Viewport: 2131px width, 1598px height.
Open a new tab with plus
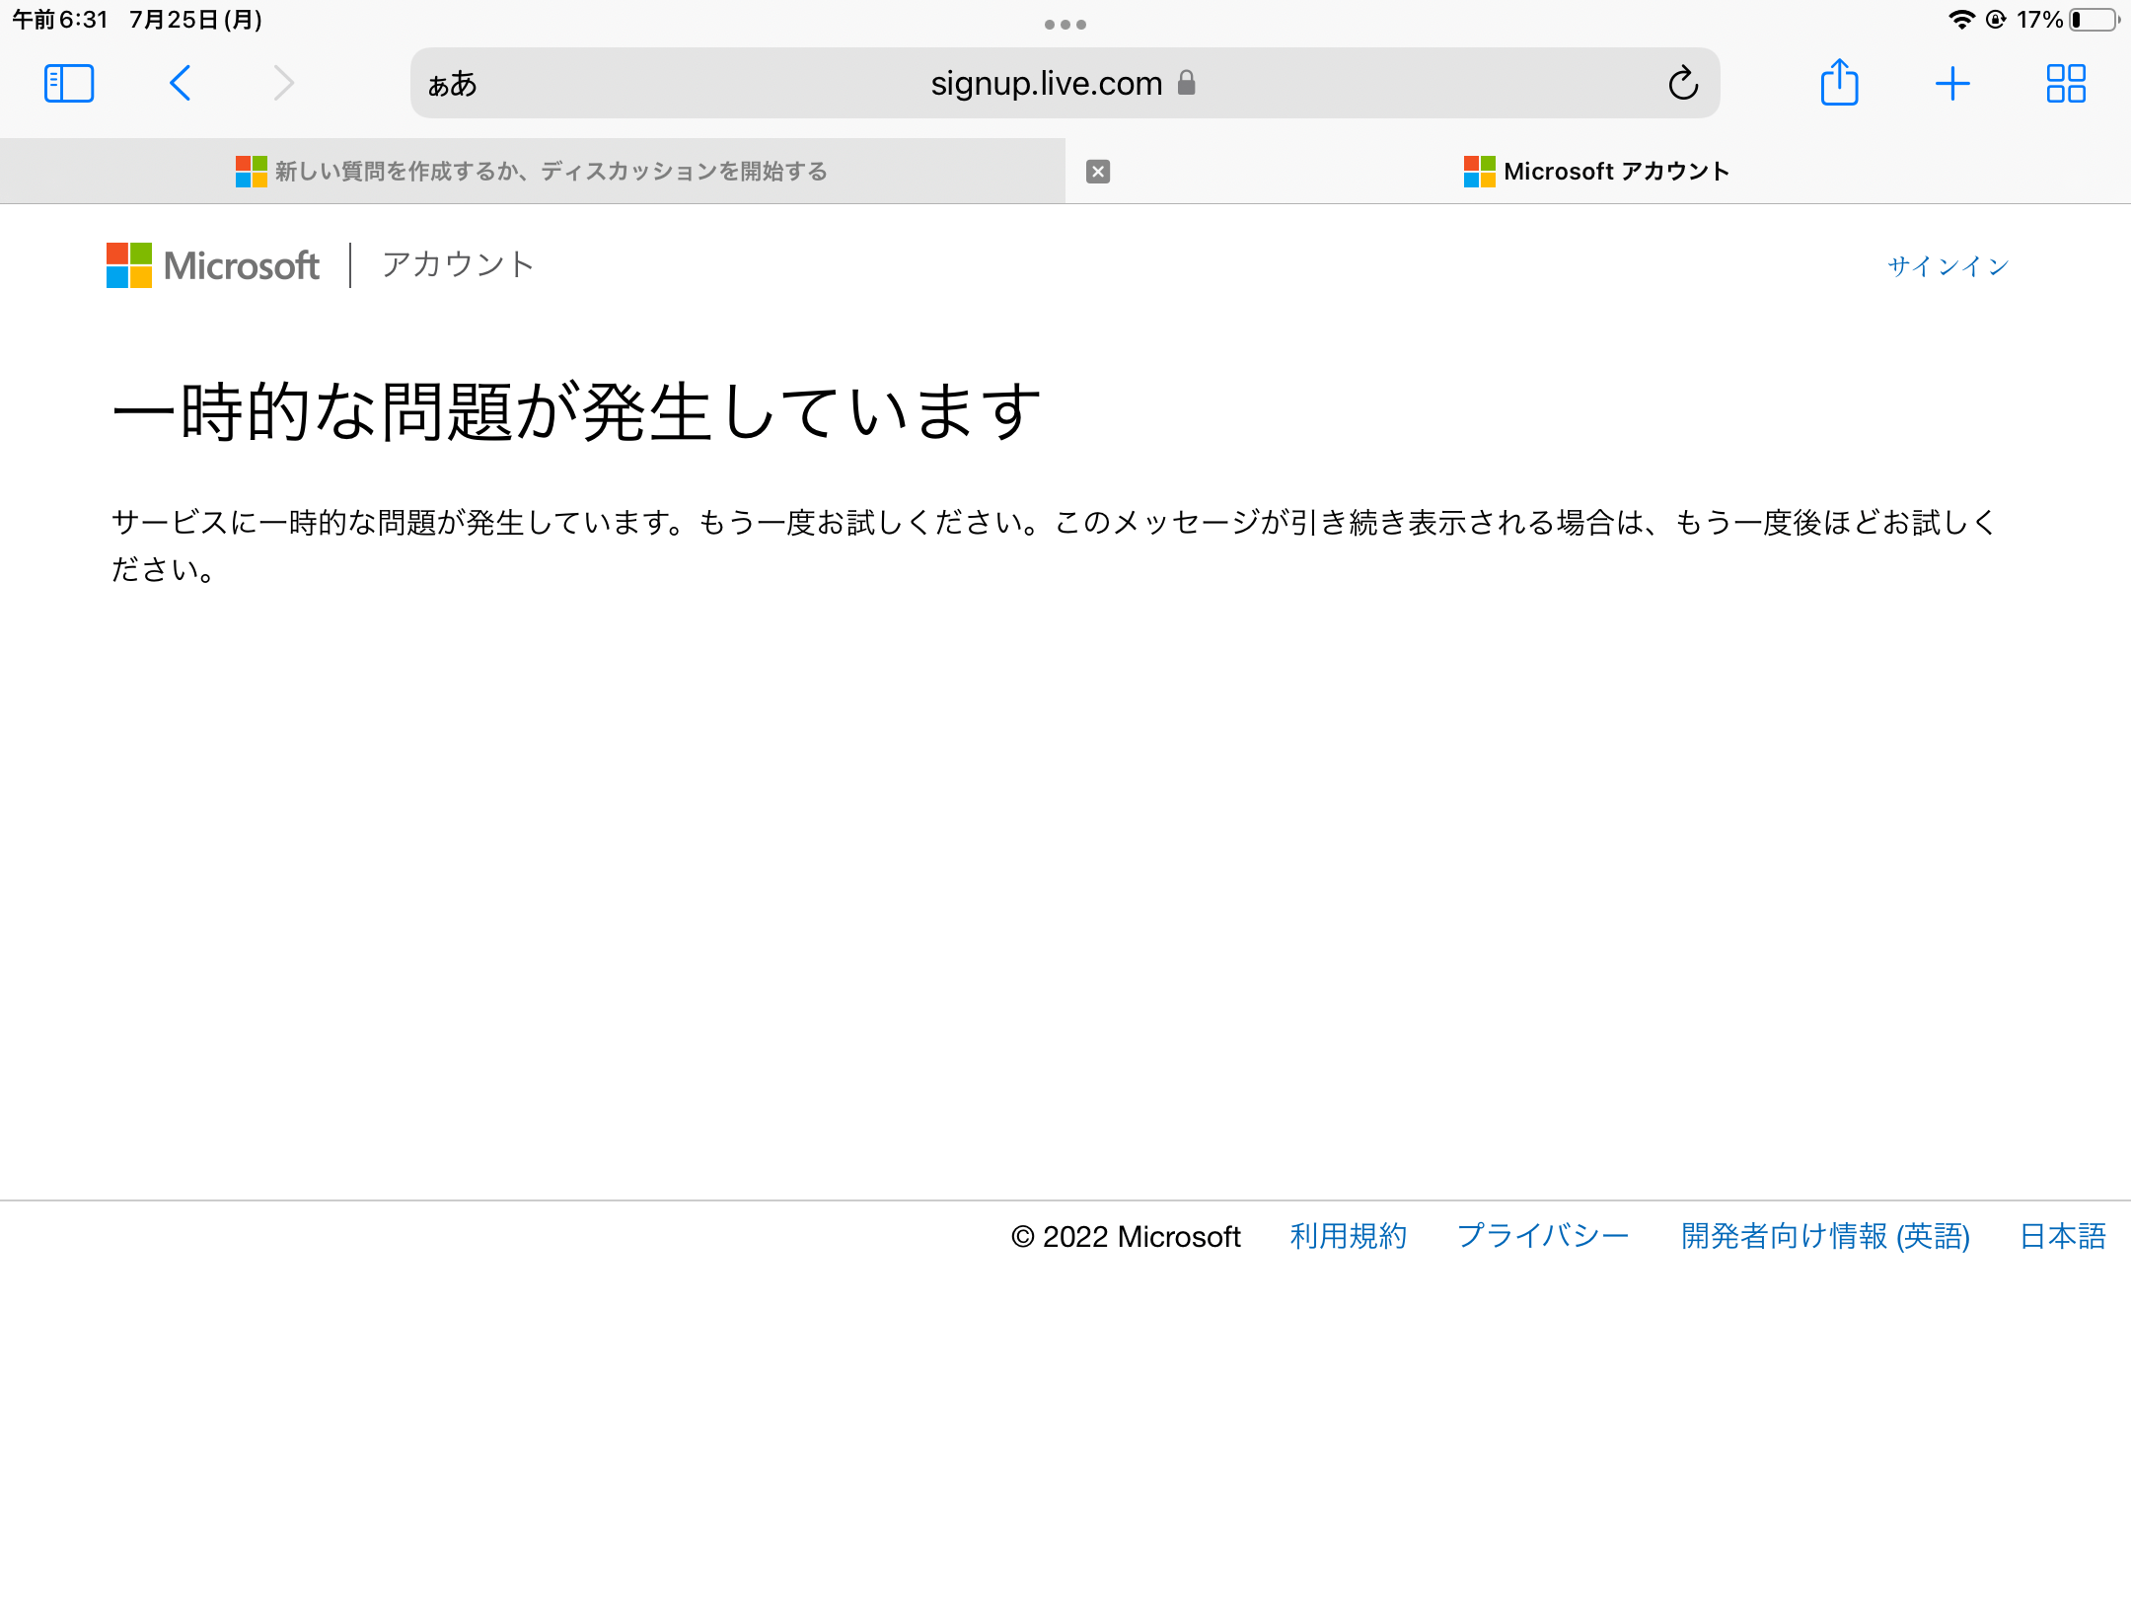1952,84
